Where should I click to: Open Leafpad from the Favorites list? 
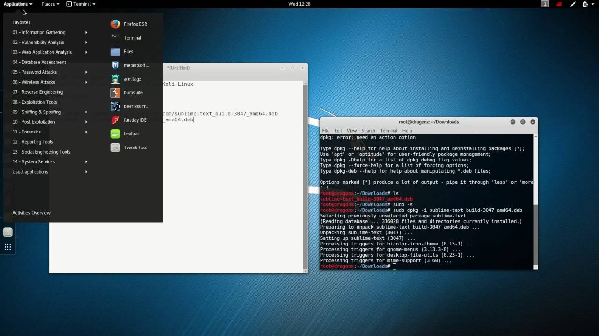(125, 133)
